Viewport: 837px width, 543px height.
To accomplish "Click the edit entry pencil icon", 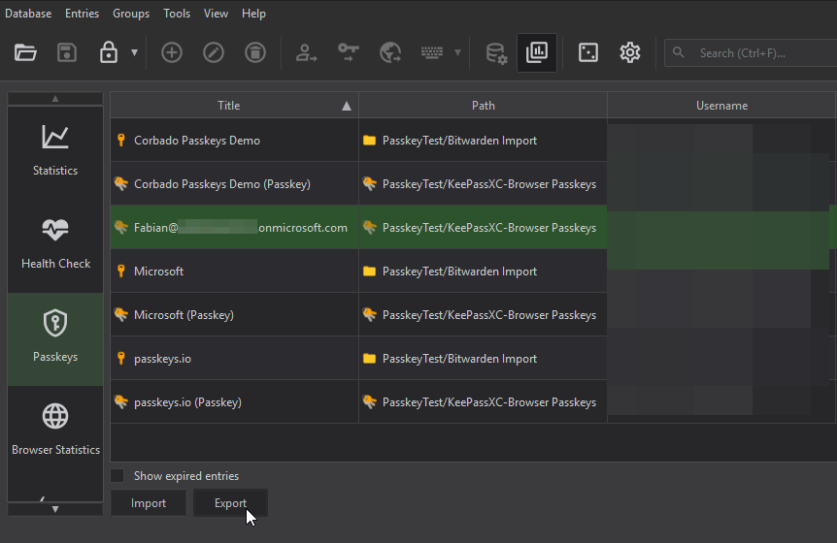I will click(214, 52).
